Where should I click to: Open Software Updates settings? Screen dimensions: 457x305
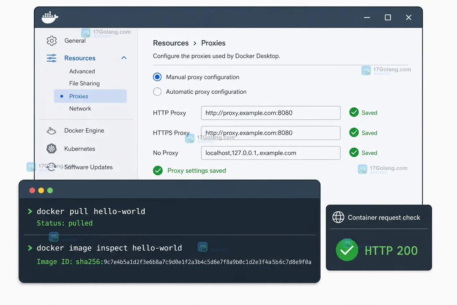[x=89, y=167]
